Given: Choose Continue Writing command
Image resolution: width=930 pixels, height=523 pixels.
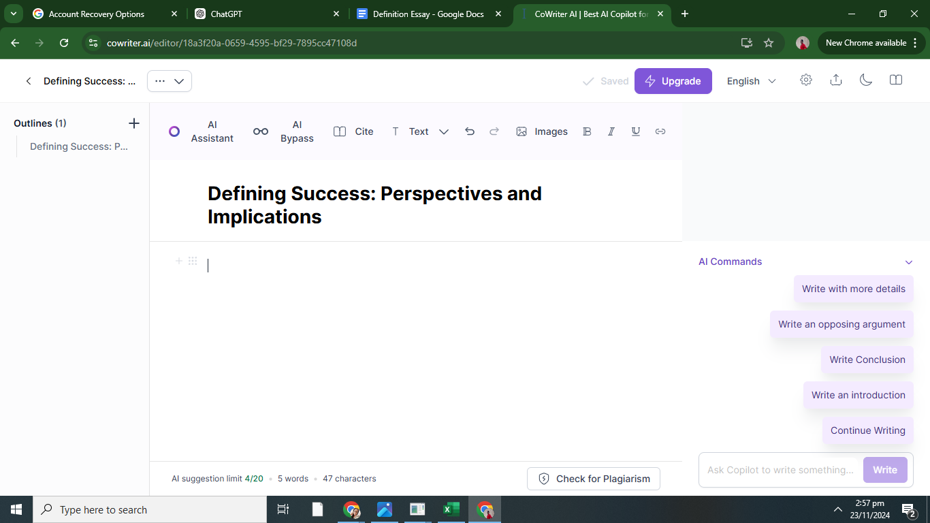Looking at the screenshot, I should [868, 430].
